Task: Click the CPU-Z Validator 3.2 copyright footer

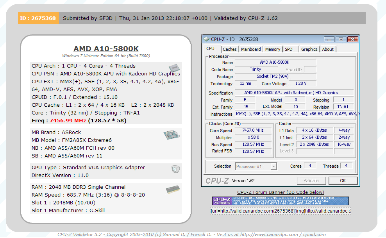Action: [x=191, y=234]
